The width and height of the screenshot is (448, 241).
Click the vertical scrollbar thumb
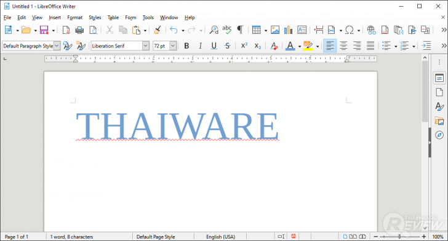(425, 92)
